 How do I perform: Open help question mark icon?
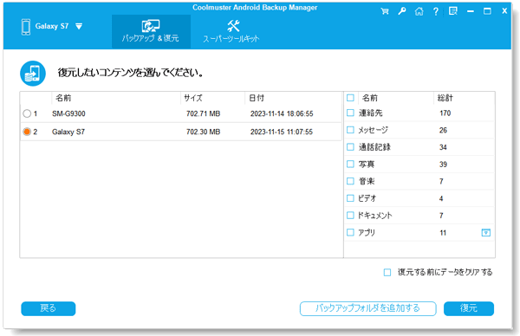click(436, 11)
